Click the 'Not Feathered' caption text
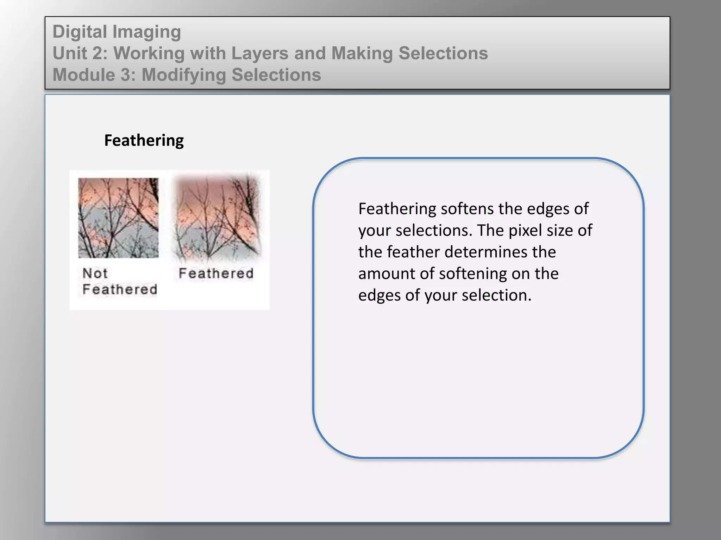Image resolution: width=721 pixels, height=540 pixels. tap(119, 281)
